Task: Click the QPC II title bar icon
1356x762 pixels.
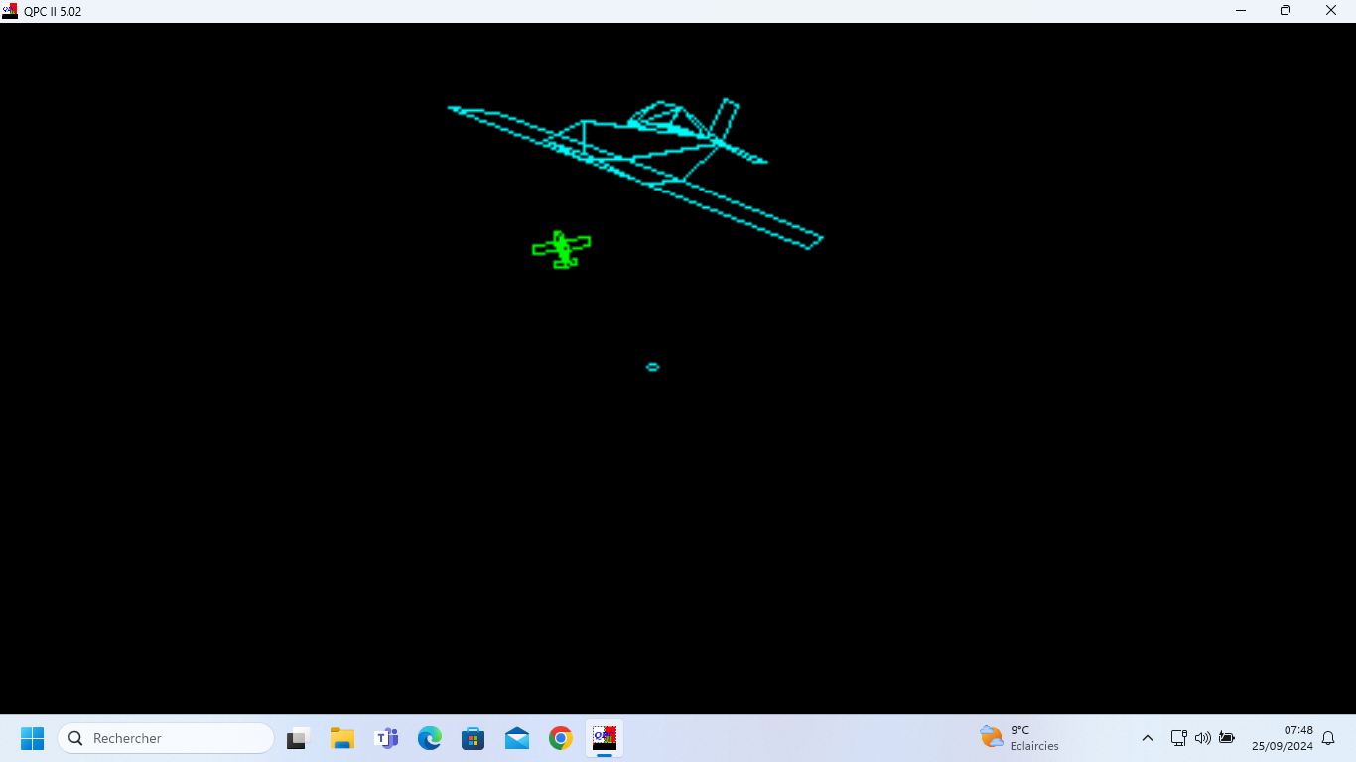Action: [10, 11]
